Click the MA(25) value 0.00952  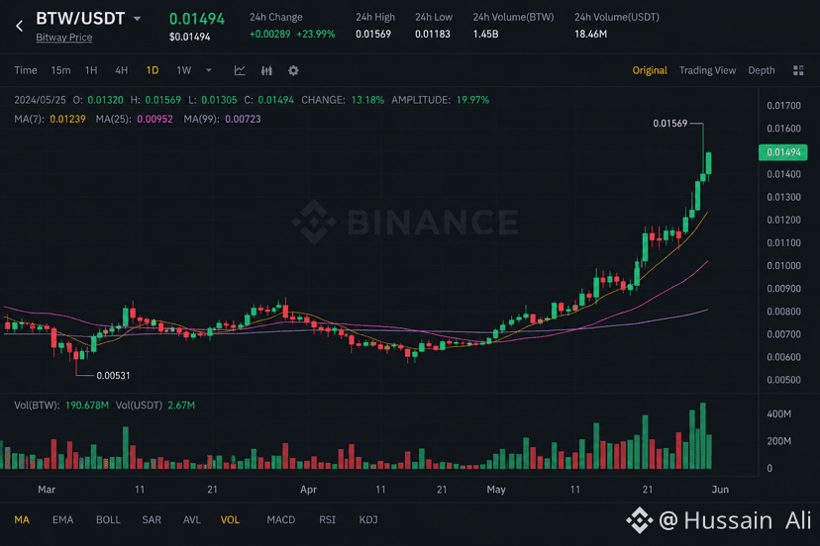click(x=154, y=119)
